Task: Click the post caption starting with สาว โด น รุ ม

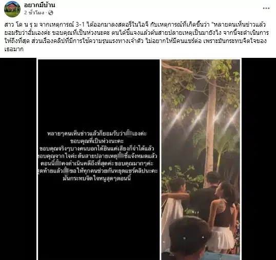Action: tap(136, 37)
